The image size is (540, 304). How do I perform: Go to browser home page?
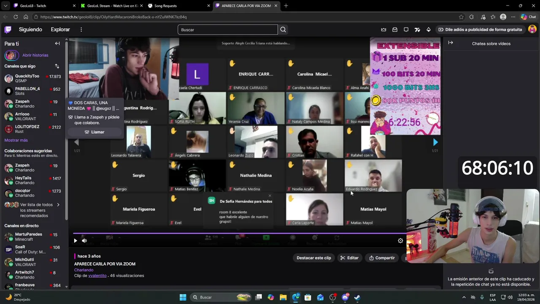pos(26,17)
